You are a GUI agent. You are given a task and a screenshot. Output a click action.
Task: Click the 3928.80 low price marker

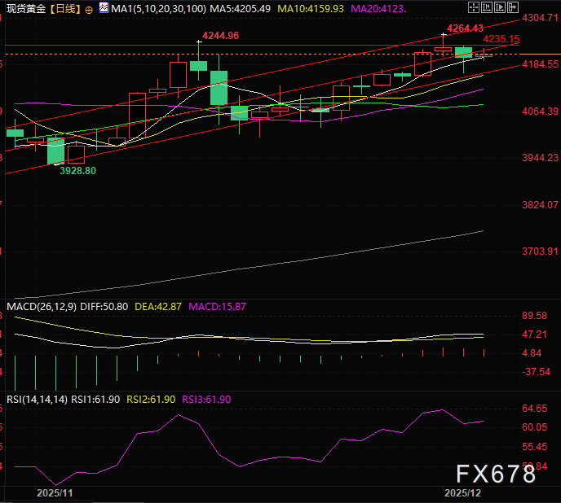click(x=77, y=170)
